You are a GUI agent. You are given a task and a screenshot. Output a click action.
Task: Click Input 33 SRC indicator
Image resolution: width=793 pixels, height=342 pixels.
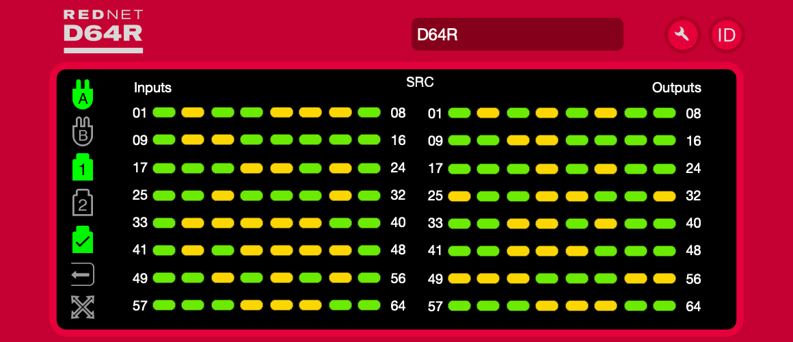[164, 222]
